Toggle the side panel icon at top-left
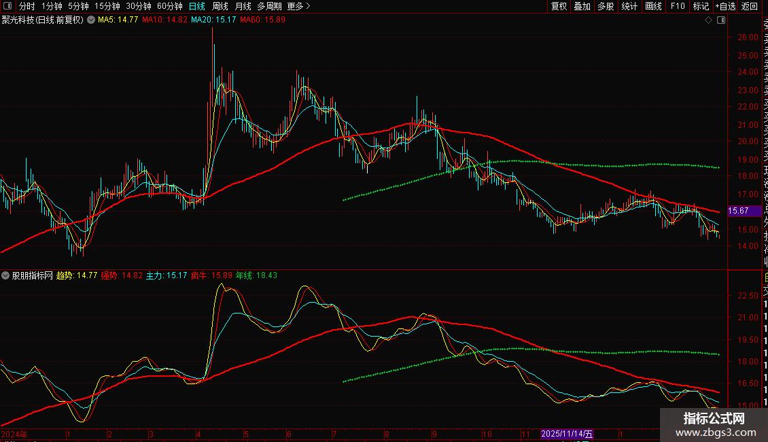 point(7,6)
